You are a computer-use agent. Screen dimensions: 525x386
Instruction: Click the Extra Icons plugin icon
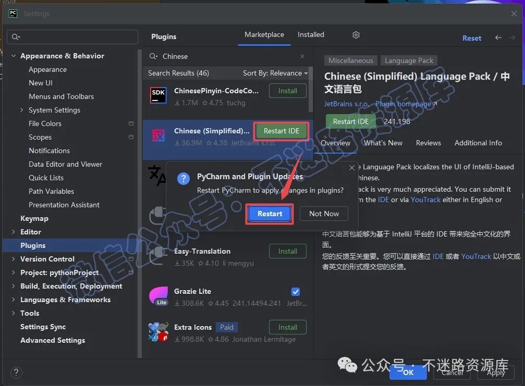pyautogui.click(x=158, y=332)
